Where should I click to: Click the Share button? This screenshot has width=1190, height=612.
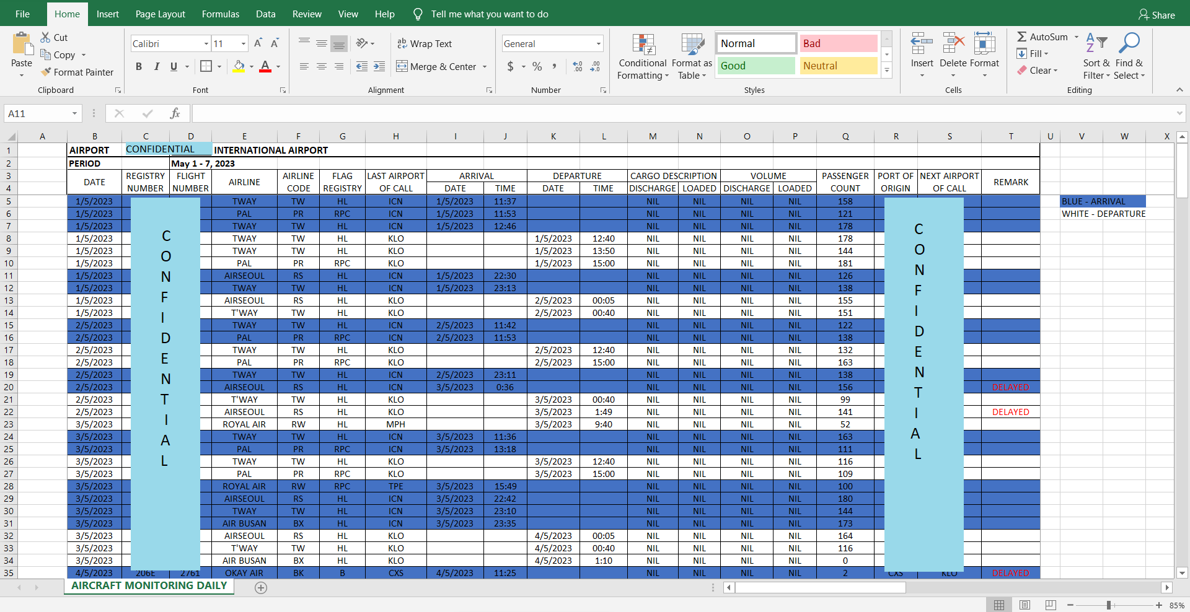[1157, 14]
